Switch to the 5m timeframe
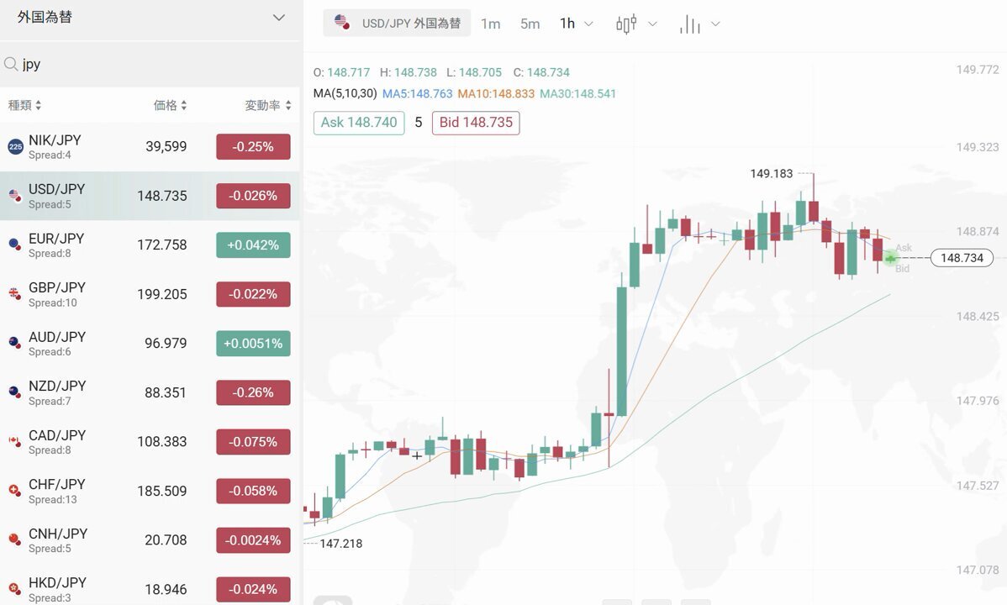1007x605 pixels. tap(530, 24)
